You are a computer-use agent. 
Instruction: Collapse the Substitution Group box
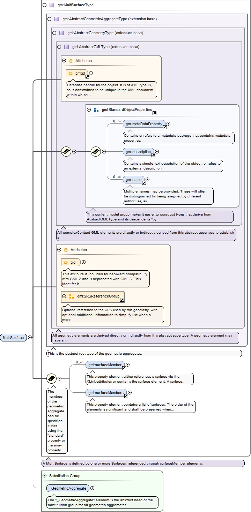pos(44,476)
